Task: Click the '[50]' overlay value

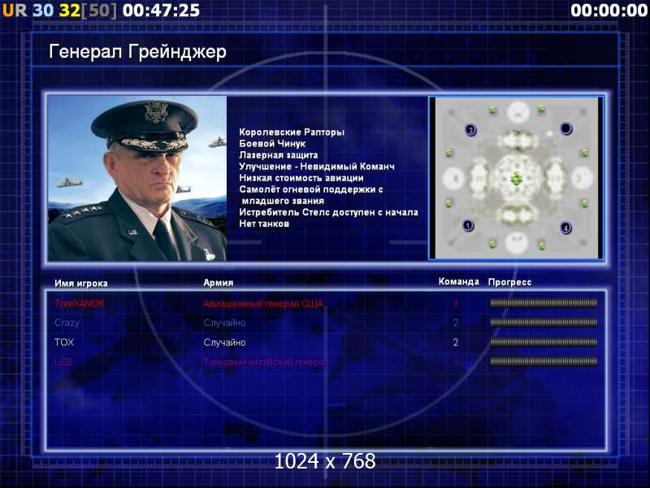Action: point(99,10)
